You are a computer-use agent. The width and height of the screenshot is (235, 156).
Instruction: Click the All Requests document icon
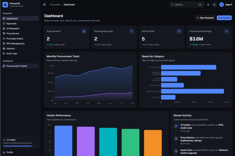(4, 28)
